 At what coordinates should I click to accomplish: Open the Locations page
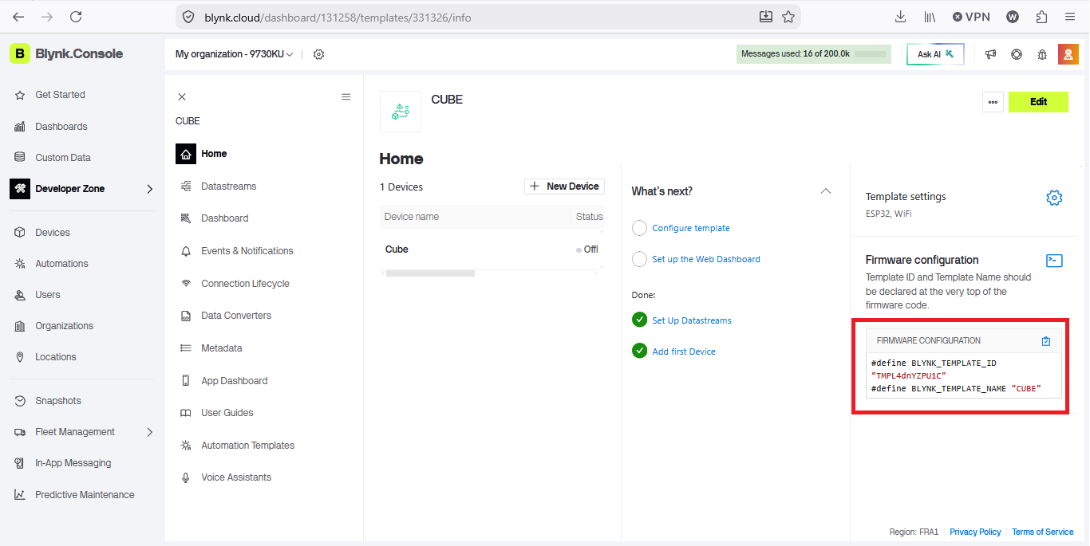pos(56,357)
